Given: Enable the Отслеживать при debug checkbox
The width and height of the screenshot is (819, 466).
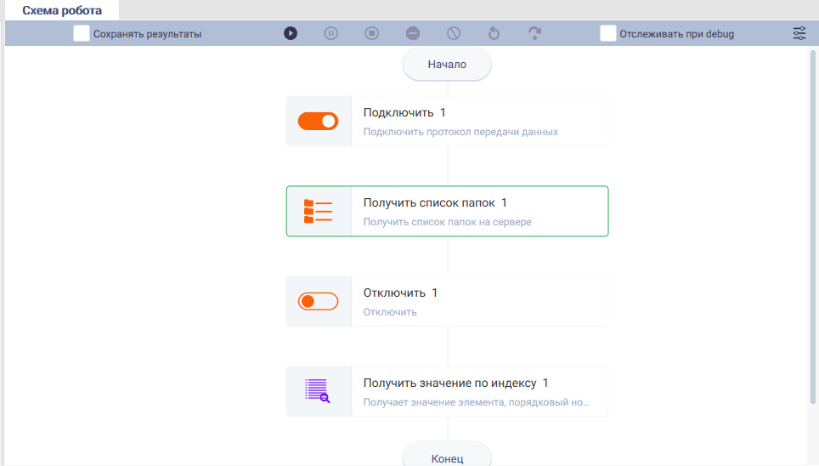Looking at the screenshot, I should pos(607,33).
